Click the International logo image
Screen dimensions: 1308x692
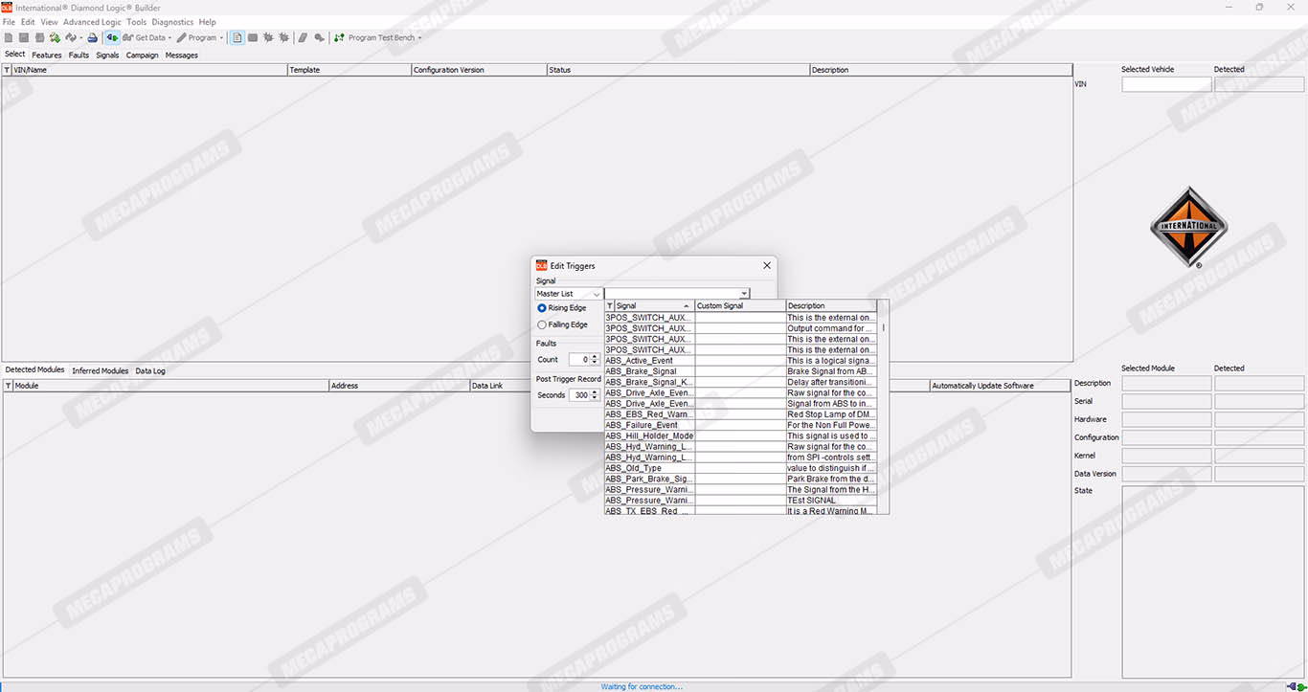tap(1188, 227)
